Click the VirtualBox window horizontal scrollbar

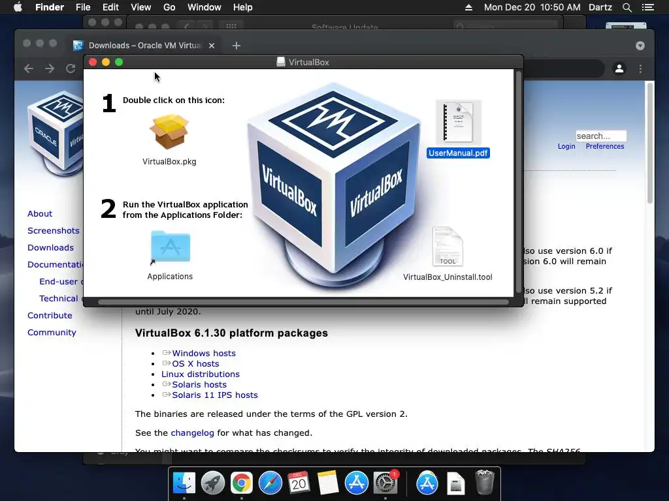point(303,302)
